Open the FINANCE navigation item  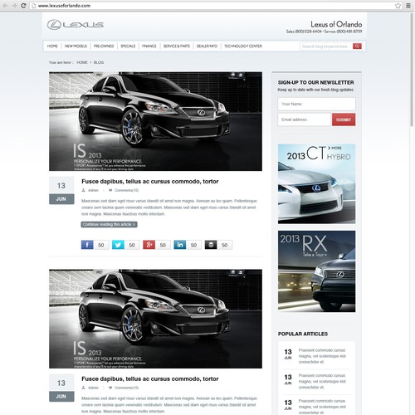[x=149, y=46]
